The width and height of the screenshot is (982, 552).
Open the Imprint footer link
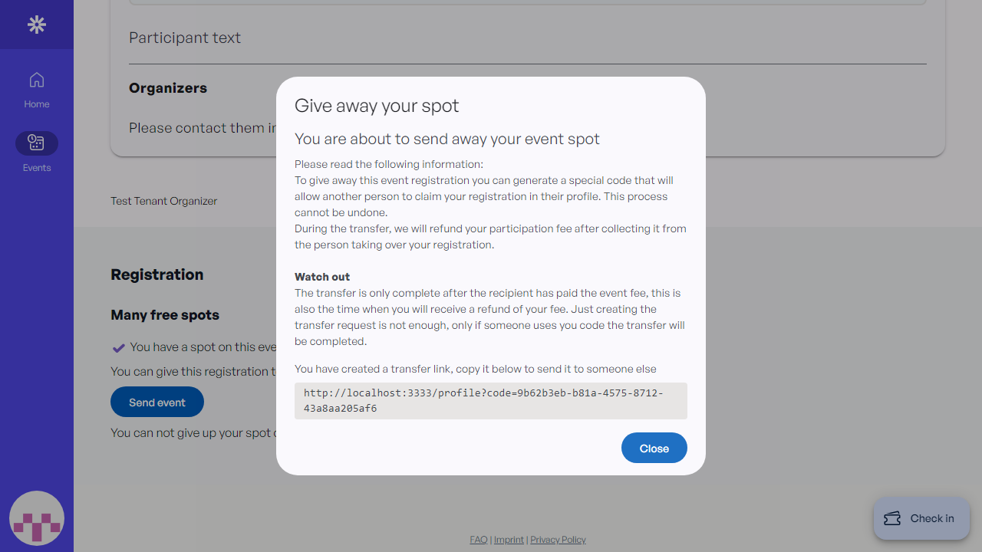pyautogui.click(x=509, y=540)
